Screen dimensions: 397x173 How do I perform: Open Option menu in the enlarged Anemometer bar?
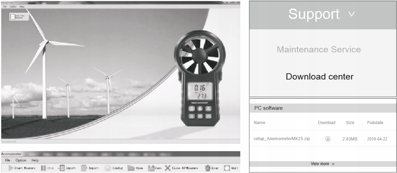[x=21, y=160]
